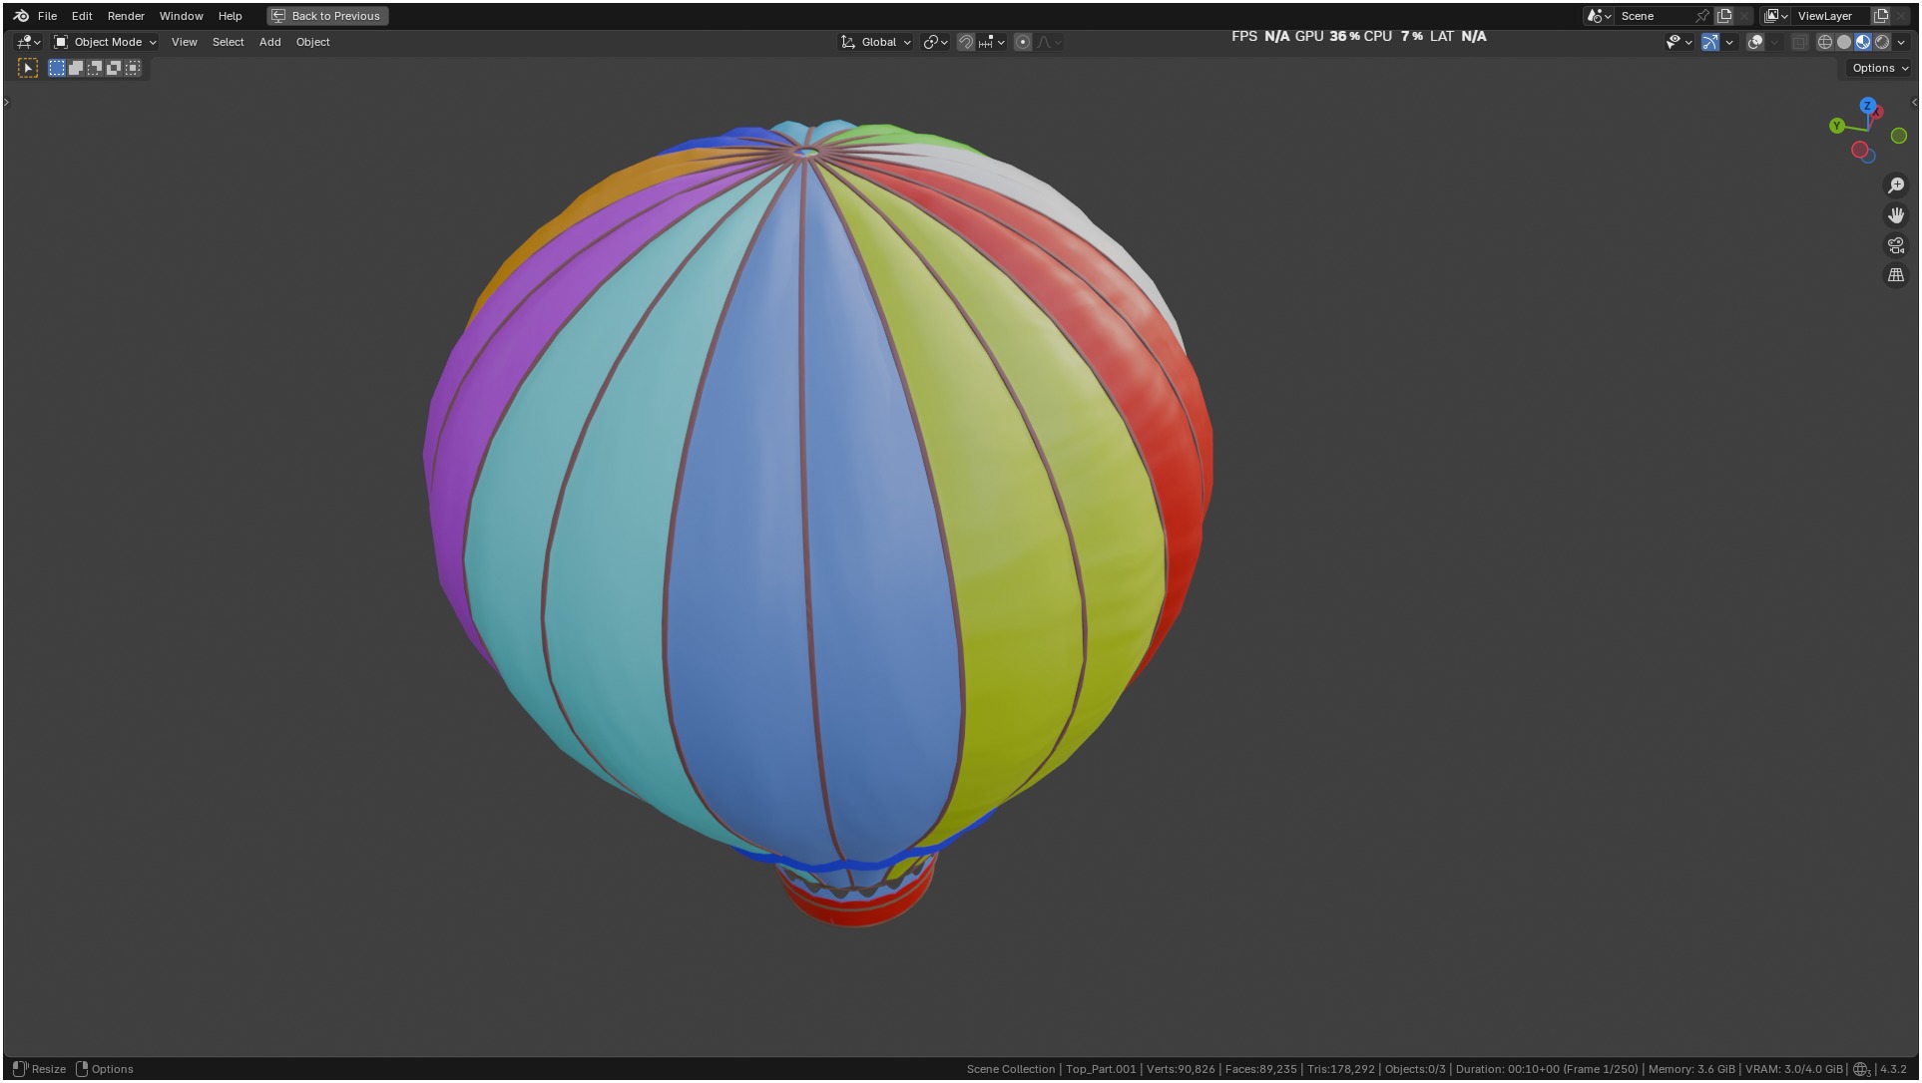Image resolution: width=1922 pixels, height=1083 pixels.
Task: Open the Render menu
Action: pyautogui.click(x=126, y=16)
